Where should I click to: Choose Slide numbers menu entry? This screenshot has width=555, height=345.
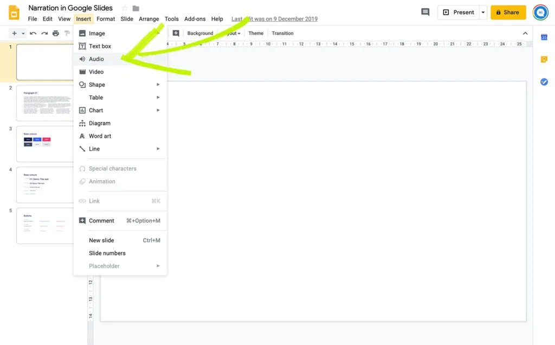tap(120, 253)
